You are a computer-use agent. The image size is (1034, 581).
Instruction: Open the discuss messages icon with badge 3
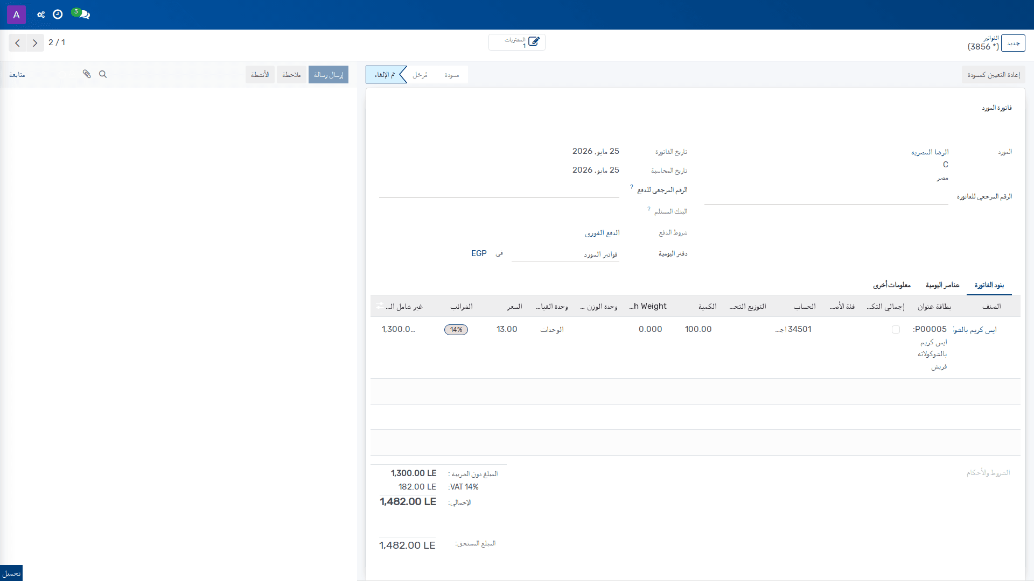tap(81, 14)
